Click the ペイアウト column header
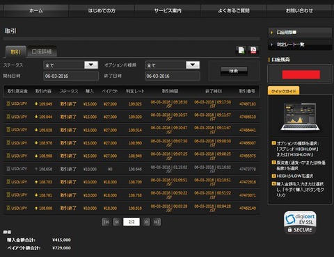334x257 pixels. click(110, 91)
